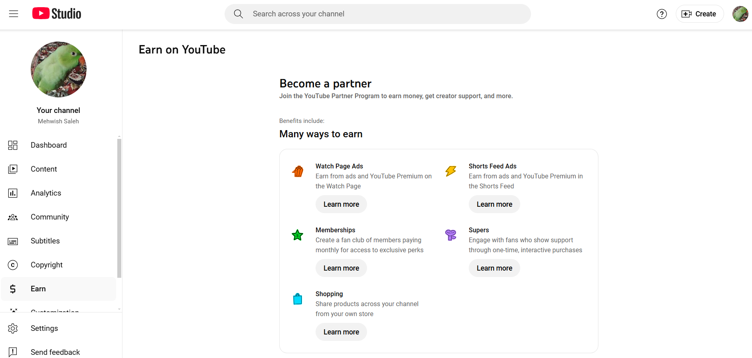Learn more about Watch Page Ads

pyautogui.click(x=341, y=204)
